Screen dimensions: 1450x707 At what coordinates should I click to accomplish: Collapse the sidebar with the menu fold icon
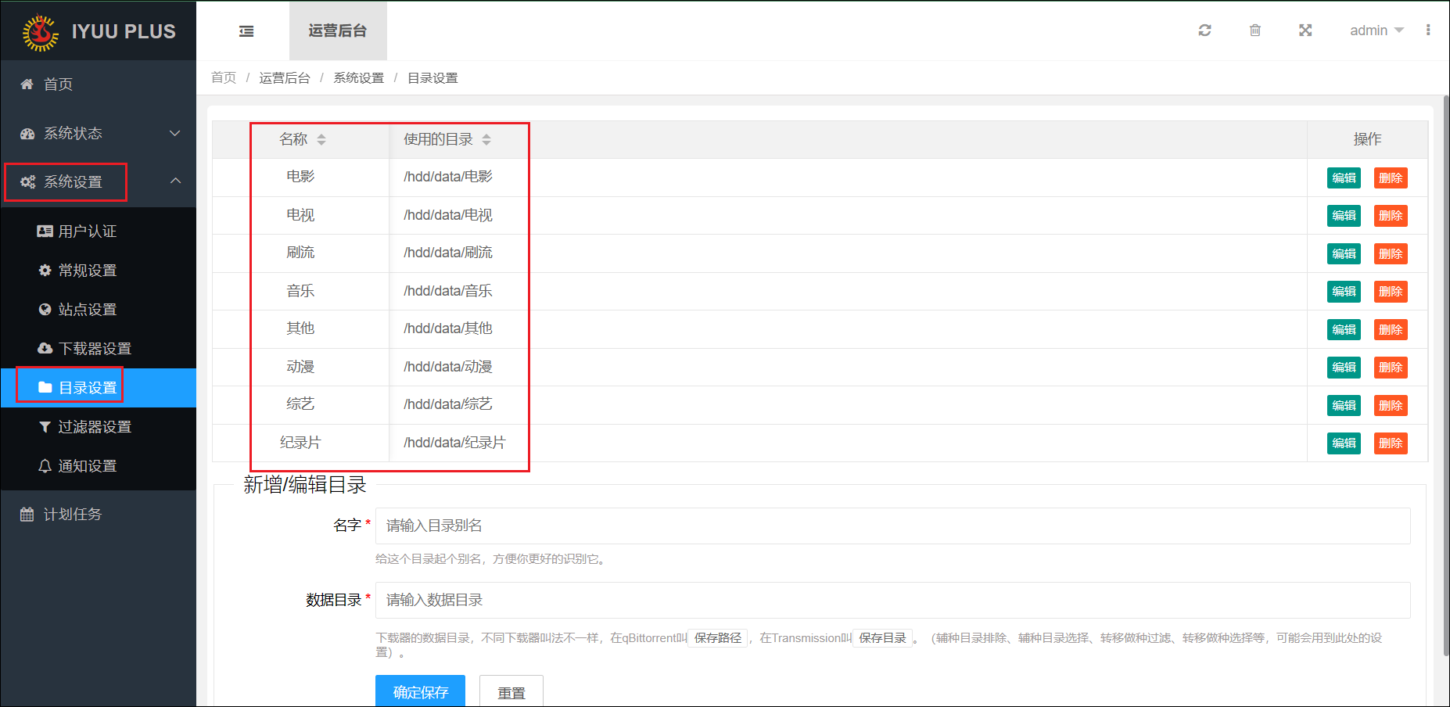tap(246, 31)
